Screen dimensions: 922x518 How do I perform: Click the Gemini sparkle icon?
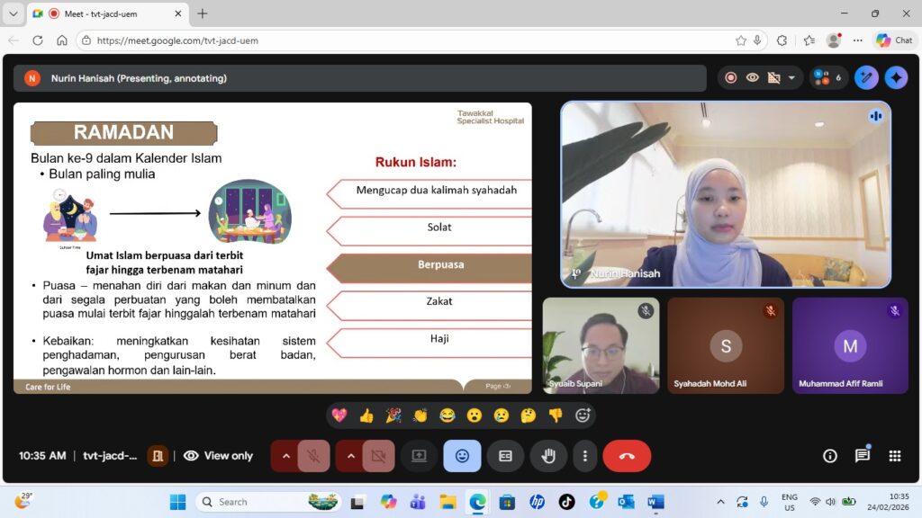click(x=896, y=78)
